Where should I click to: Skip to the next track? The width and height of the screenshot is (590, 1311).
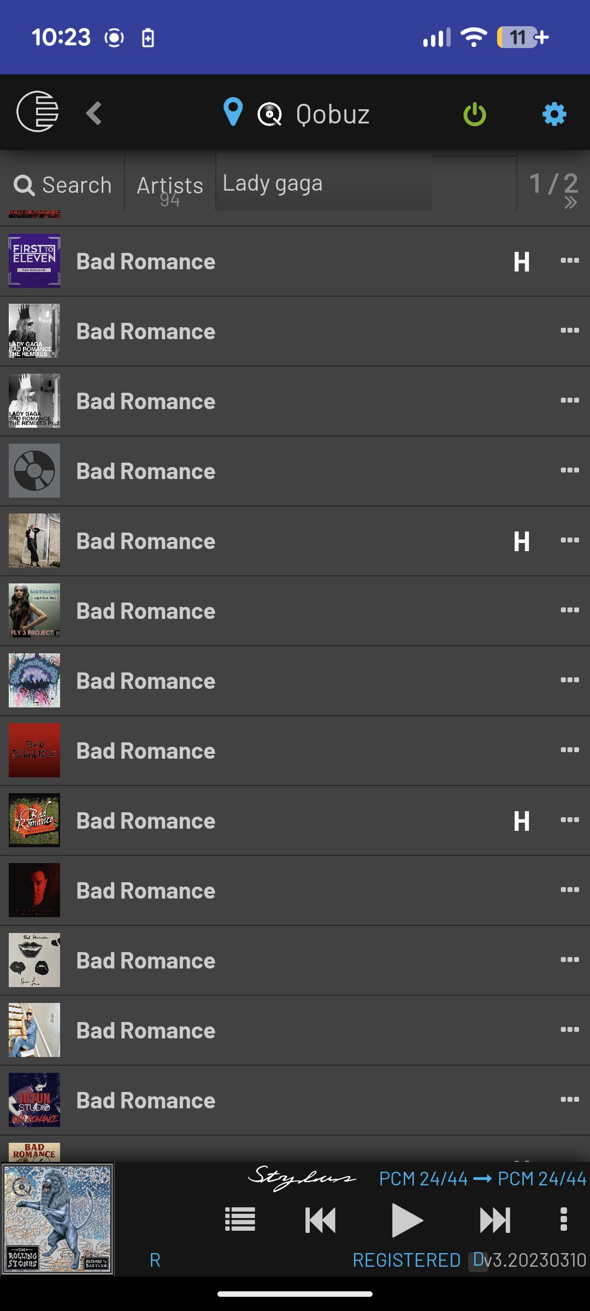point(495,1220)
